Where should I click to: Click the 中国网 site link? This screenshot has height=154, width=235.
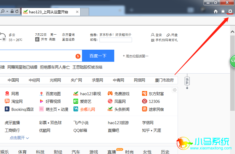pyautogui.click(x=13, y=80)
